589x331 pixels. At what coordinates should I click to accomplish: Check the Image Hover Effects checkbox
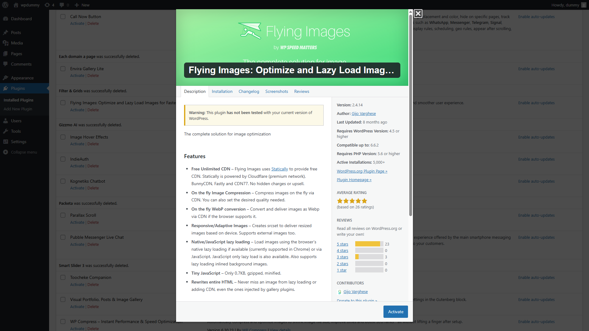click(63, 137)
